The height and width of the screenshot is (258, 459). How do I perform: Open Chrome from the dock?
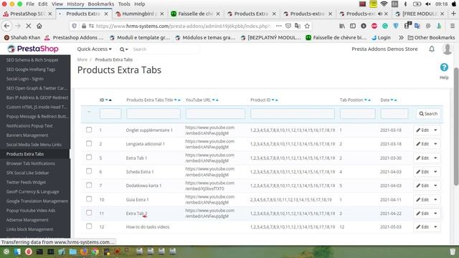point(95,252)
